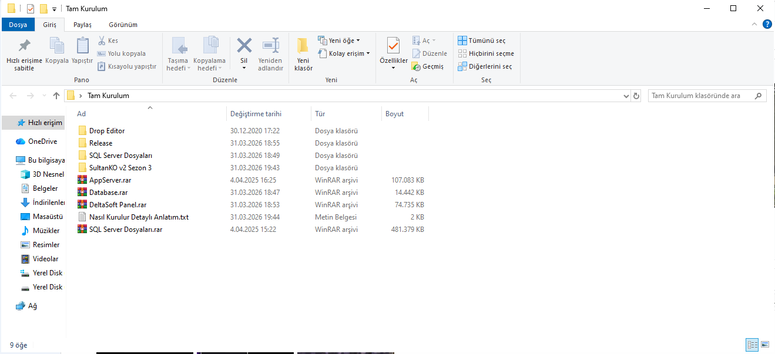This screenshot has width=775, height=354.
Task: Switch to large thumbnails view icon
Action: (x=765, y=345)
